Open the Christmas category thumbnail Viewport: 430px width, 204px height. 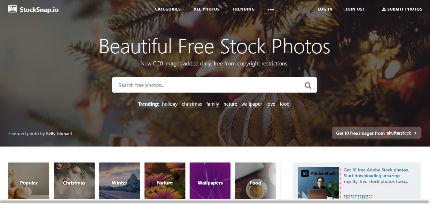(74, 181)
